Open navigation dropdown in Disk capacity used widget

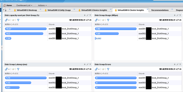coord(7,20)
